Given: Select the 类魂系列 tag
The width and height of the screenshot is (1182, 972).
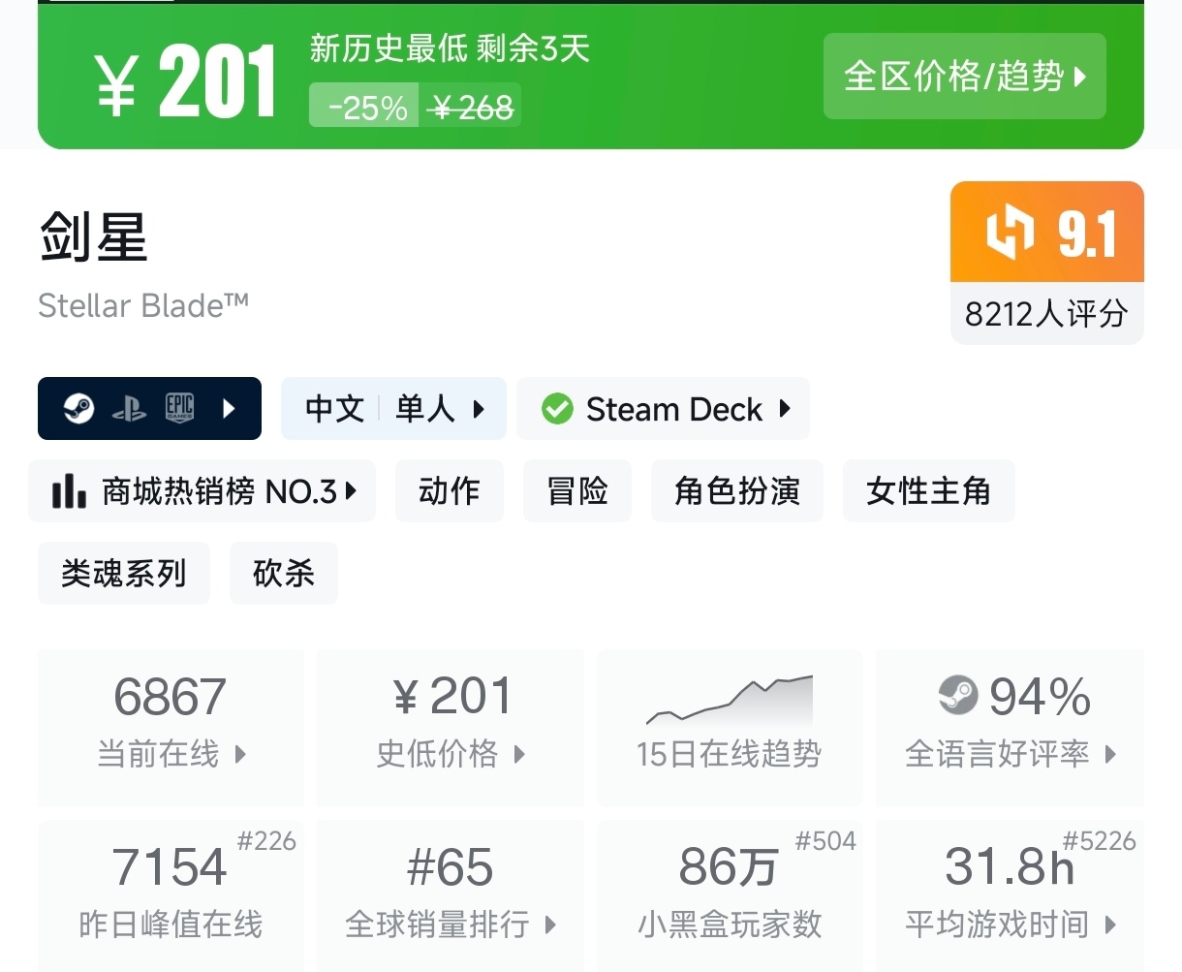Looking at the screenshot, I should 123,574.
